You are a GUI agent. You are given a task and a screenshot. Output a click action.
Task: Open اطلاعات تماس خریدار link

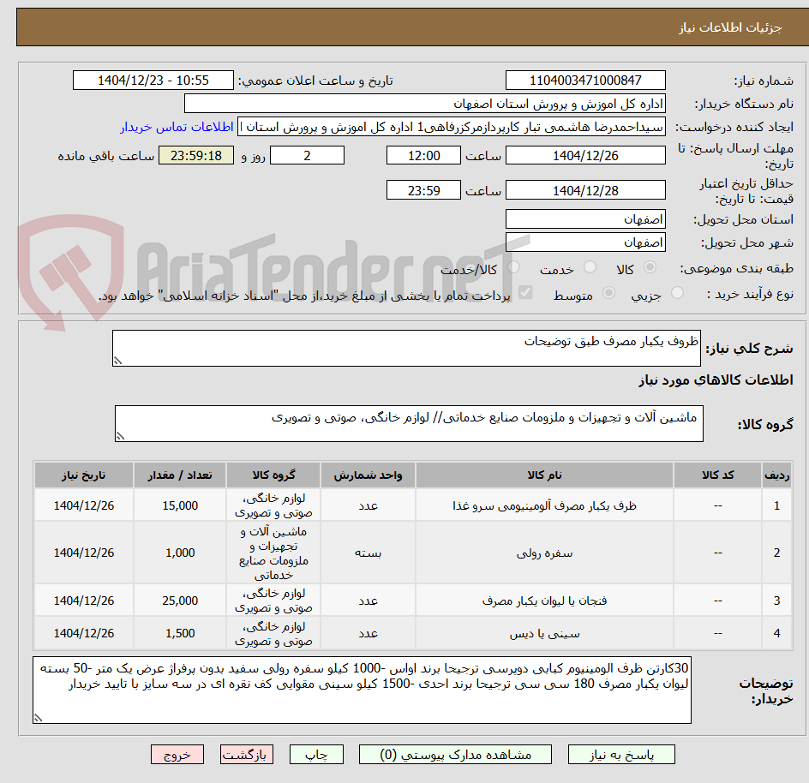point(177,127)
